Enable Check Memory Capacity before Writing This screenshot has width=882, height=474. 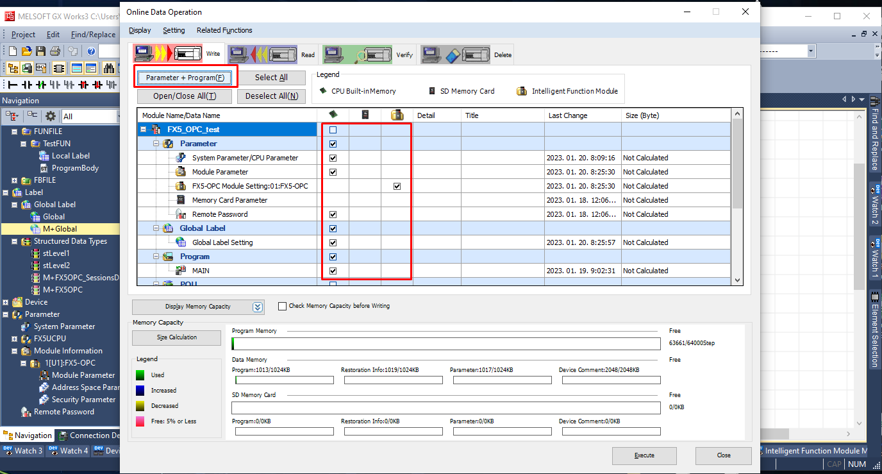(282, 307)
